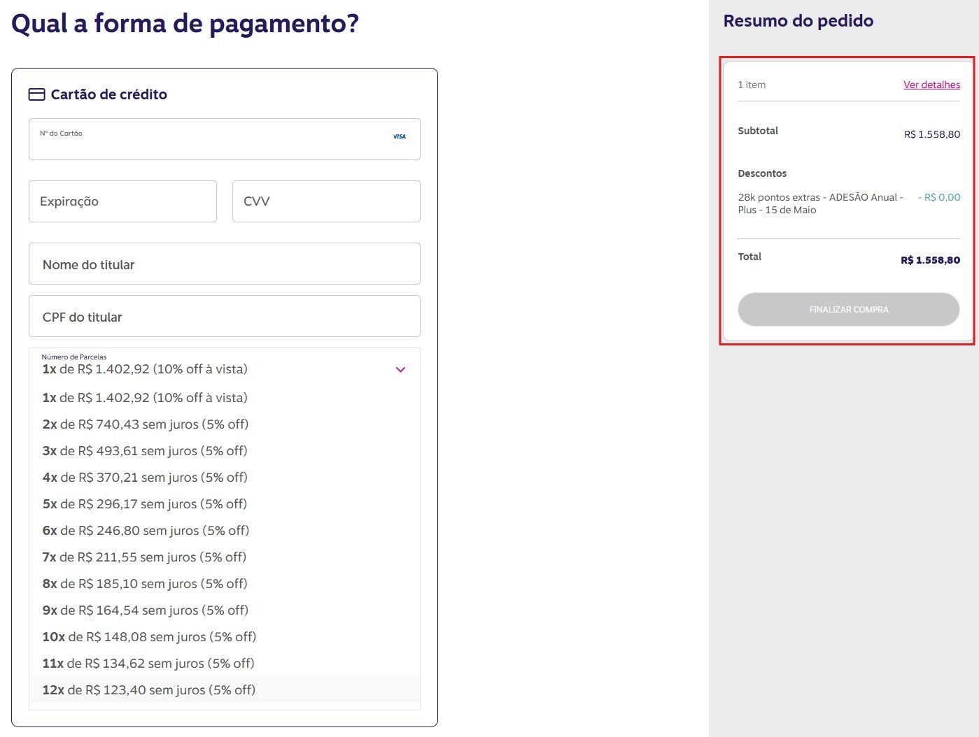Focus the Expiração field
The height and width of the screenshot is (737, 979).
(122, 201)
